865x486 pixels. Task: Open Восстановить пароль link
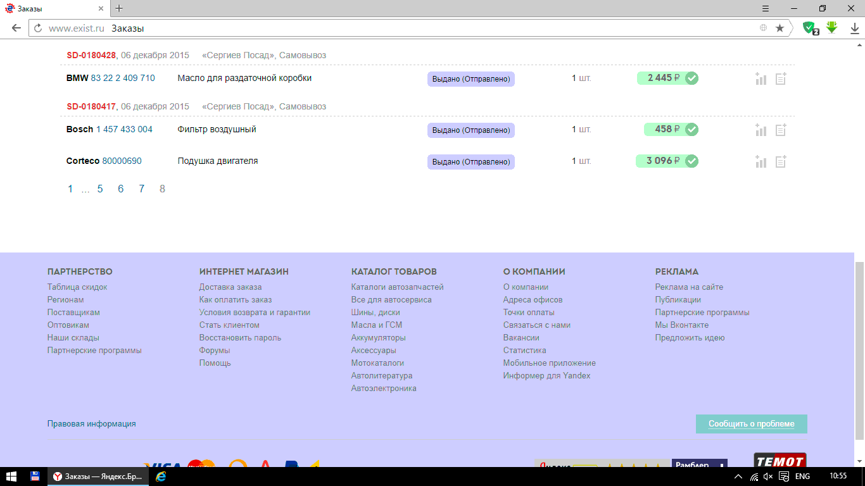point(240,337)
